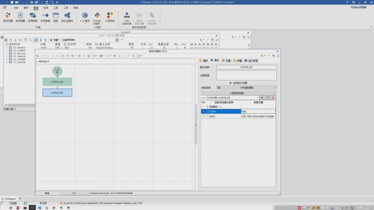Open the 运行信息 run info tab
The image size is (374, 210).
(251, 61)
